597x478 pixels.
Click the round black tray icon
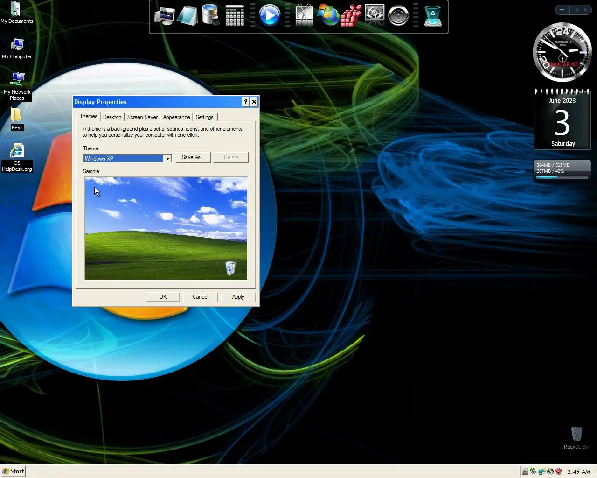click(550, 471)
